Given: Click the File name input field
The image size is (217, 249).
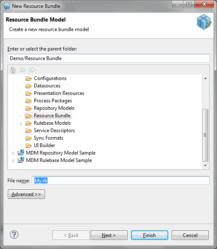Looking at the screenshot, I should tap(121, 180).
